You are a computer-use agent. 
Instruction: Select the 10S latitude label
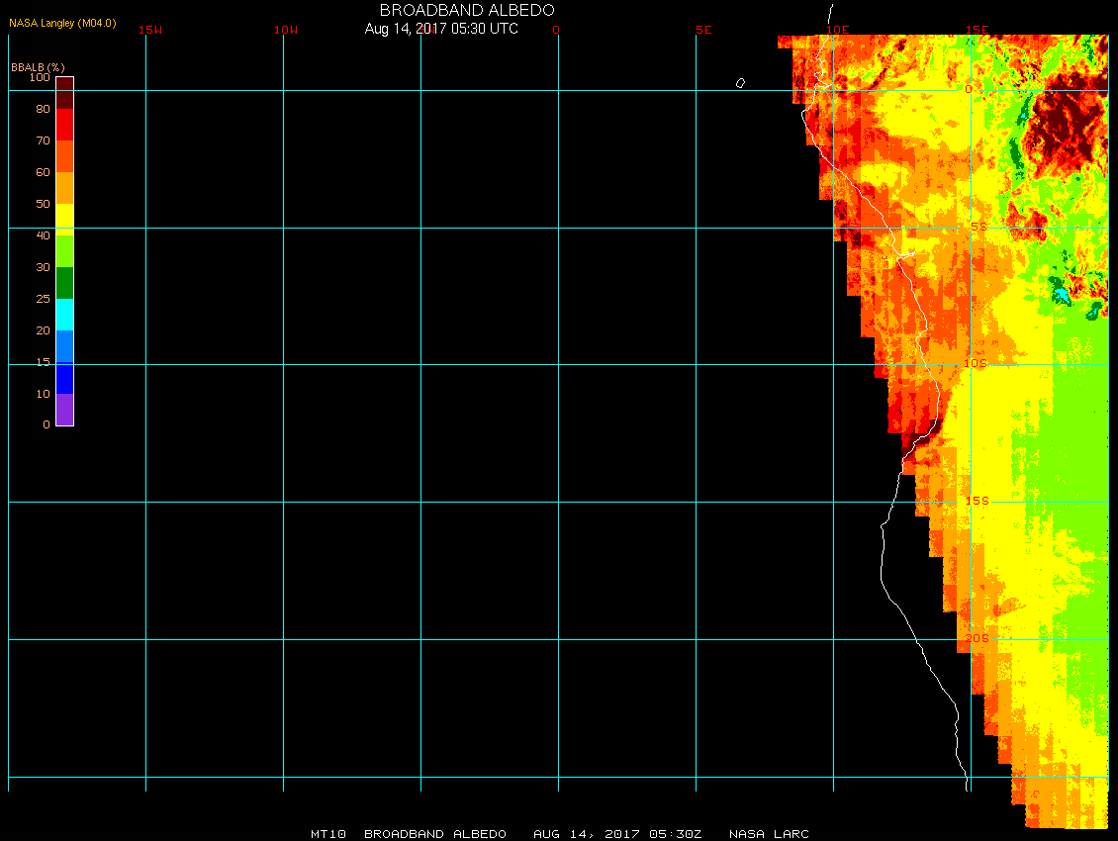(x=976, y=363)
